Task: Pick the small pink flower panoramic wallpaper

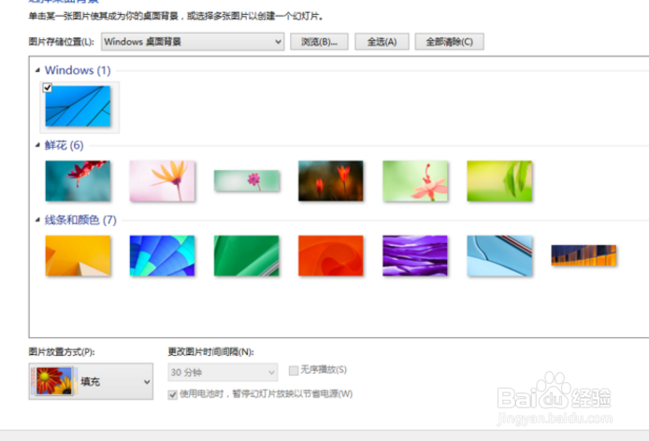Action: (247, 180)
